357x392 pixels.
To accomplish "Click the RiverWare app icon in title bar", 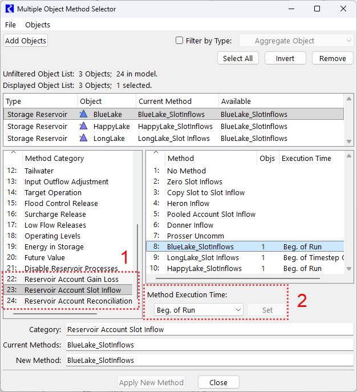I will [9, 9].
